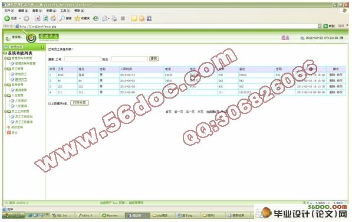Open the 收藏 (Favorites) menu

[51, 11]
